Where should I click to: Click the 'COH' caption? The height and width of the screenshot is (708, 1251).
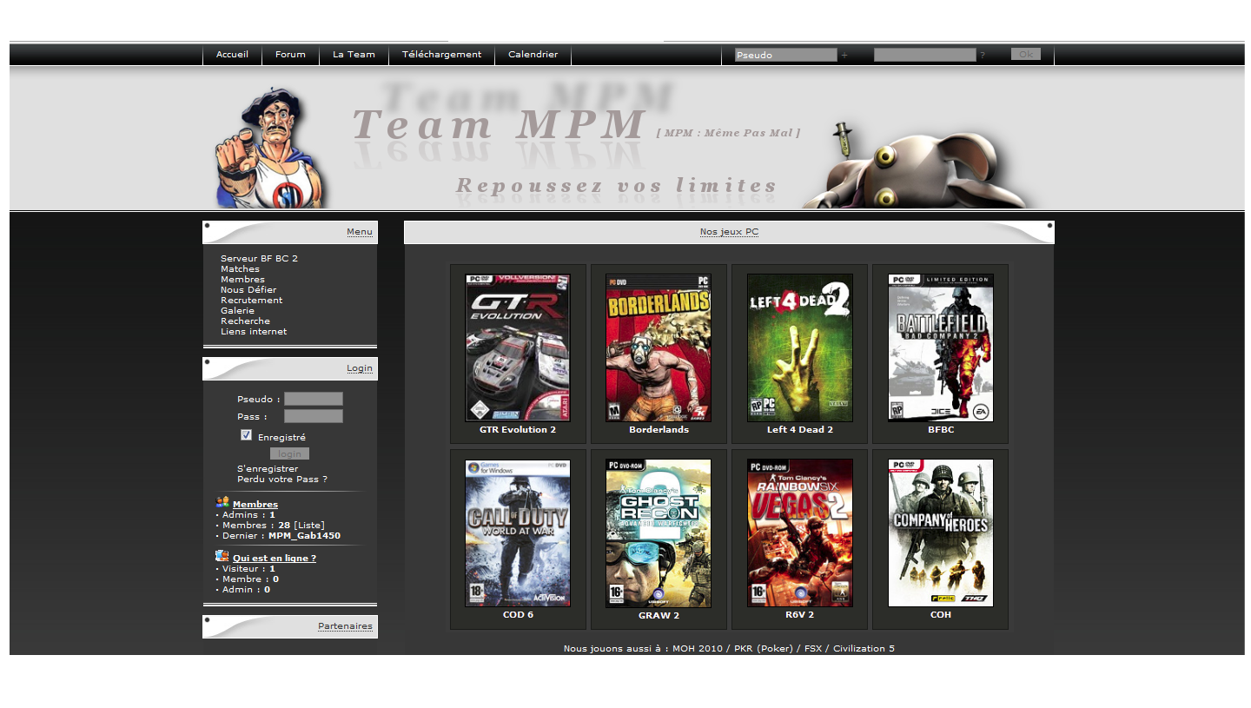point(941,615)
